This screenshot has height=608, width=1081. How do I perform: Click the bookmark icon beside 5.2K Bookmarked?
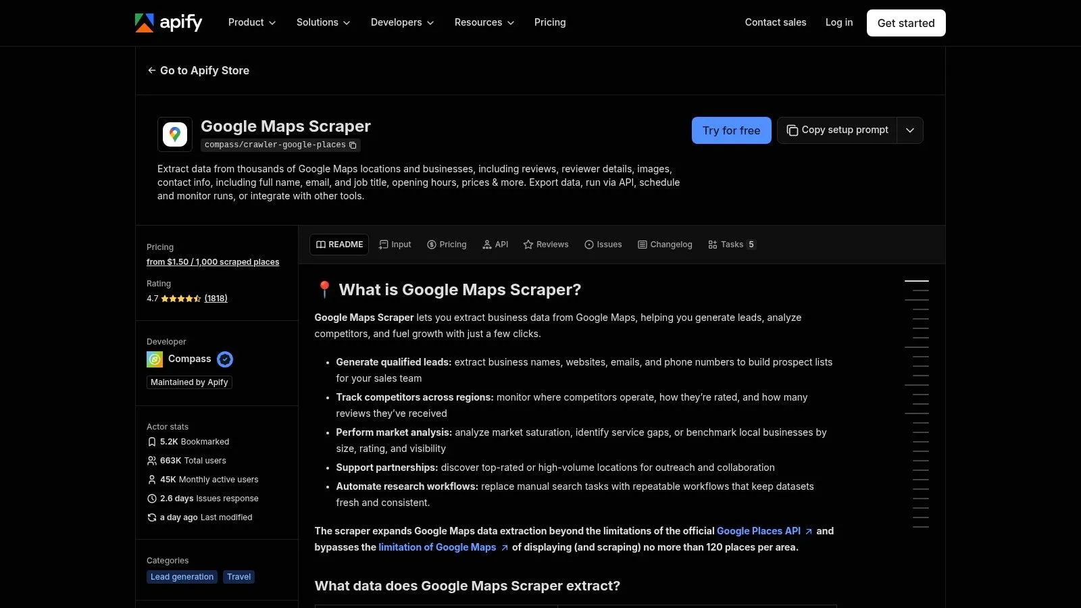point(152,442)
